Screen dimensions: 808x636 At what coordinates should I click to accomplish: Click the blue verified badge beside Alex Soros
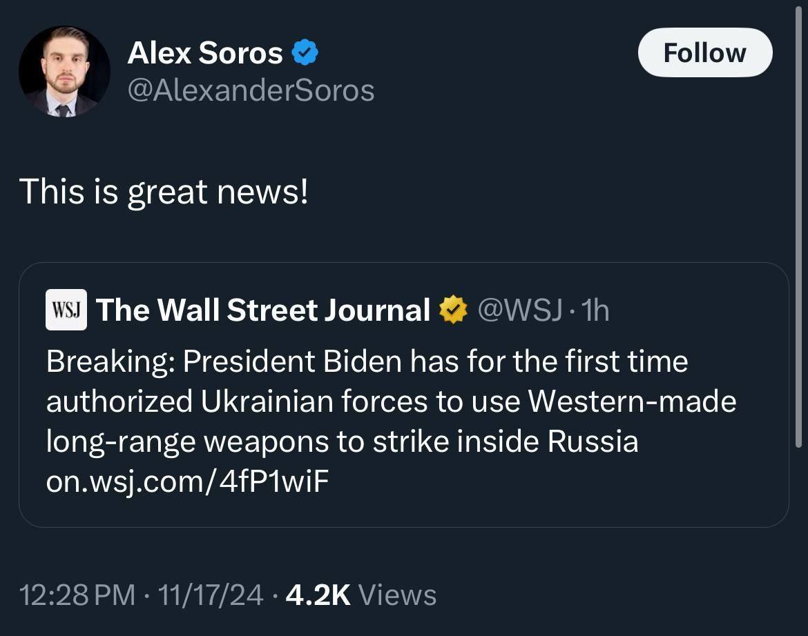[305, 53]
